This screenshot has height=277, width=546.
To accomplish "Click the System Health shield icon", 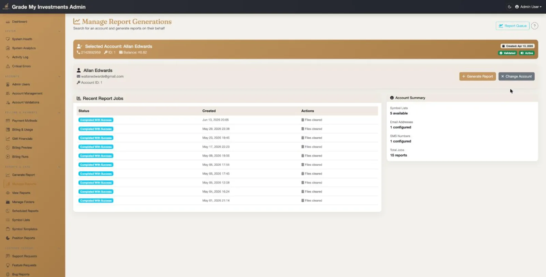I will [8, 39].
